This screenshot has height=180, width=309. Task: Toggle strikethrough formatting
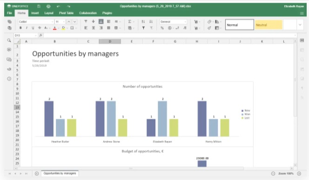point(40,28)
